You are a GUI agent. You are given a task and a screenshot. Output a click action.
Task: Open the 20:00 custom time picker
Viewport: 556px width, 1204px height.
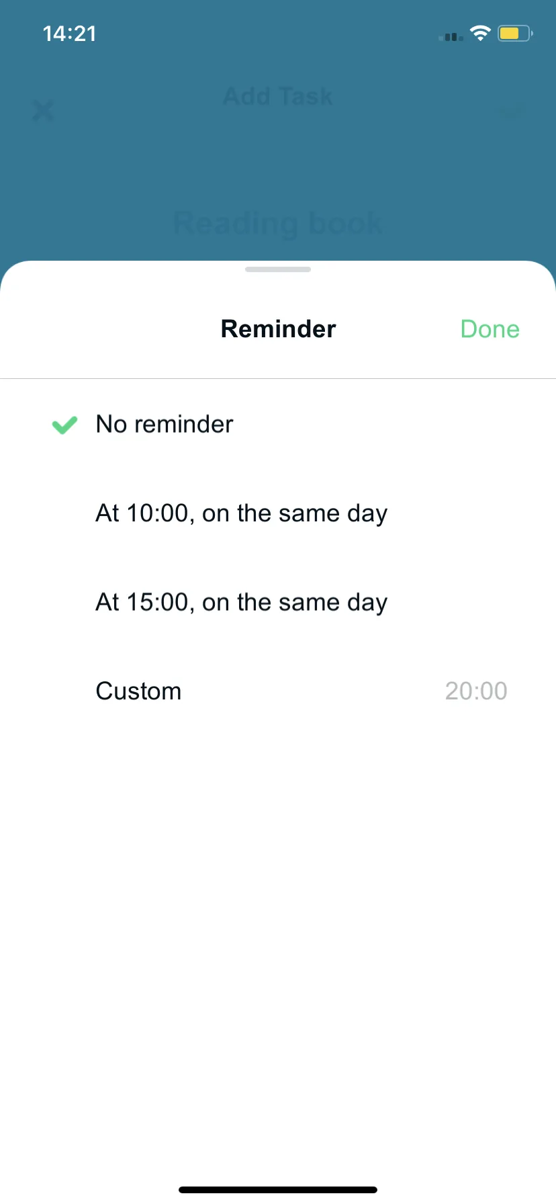476,691
